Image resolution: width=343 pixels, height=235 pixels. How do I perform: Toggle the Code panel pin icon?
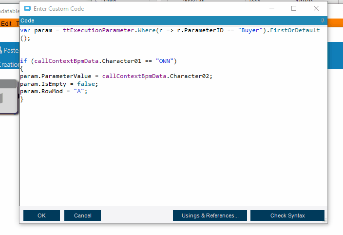tap(323, 20)
